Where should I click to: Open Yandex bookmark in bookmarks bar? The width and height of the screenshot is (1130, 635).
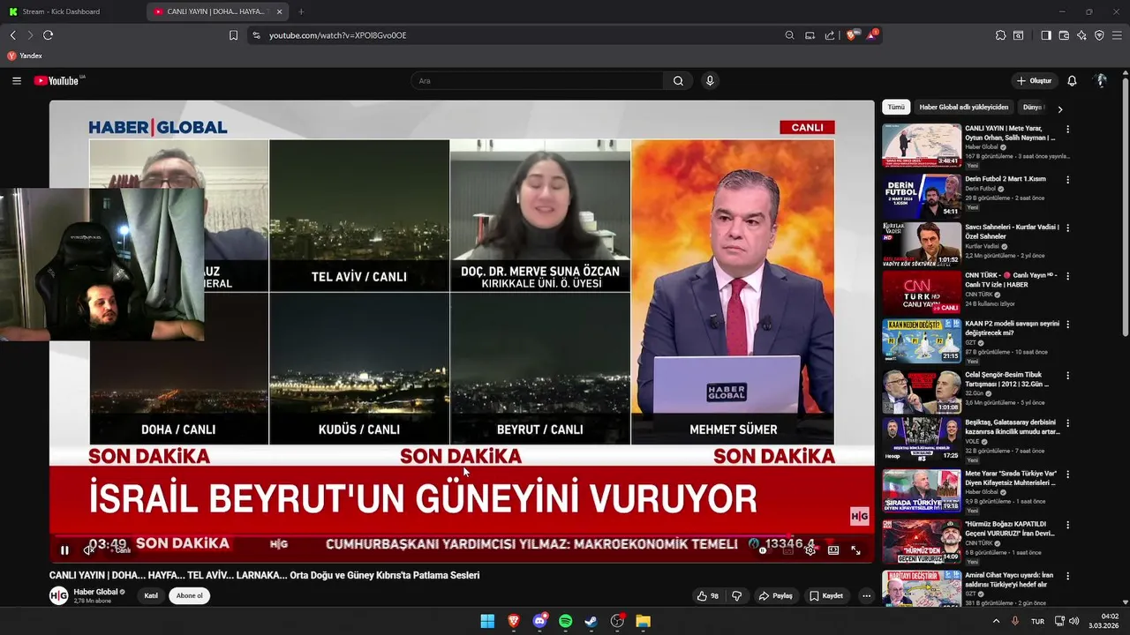(x=25, y=56)
